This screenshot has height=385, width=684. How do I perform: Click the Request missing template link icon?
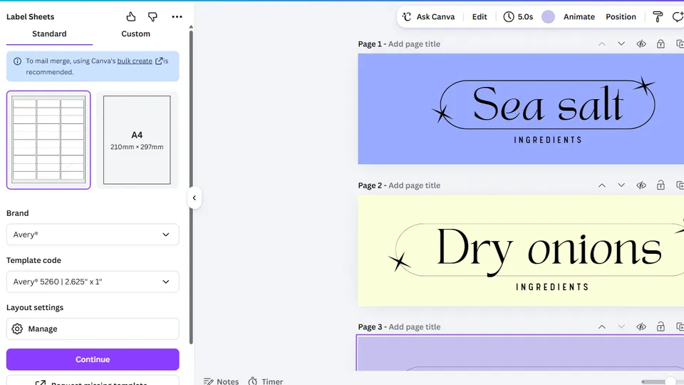[x=41, y=383]
